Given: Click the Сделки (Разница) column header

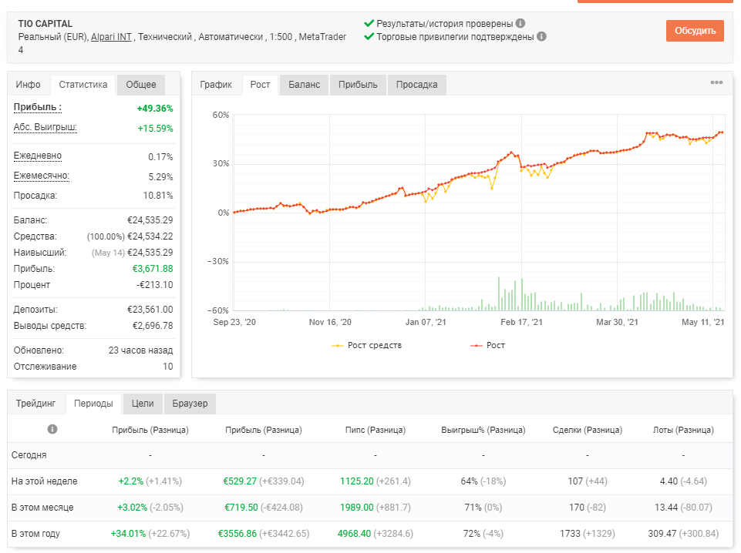Looking at the screenshot, I should point(588,430).
